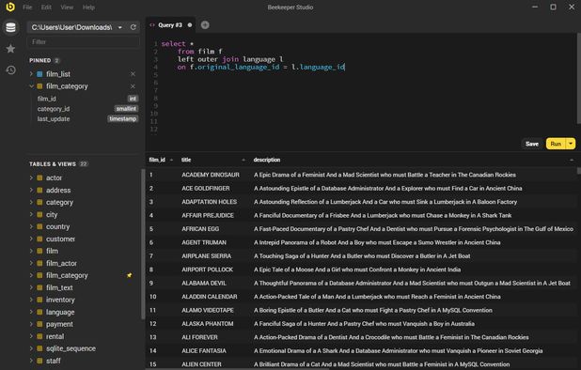Unpin film_list from pinned list
This screenshot has height=370, width=581.
point(133,74)
